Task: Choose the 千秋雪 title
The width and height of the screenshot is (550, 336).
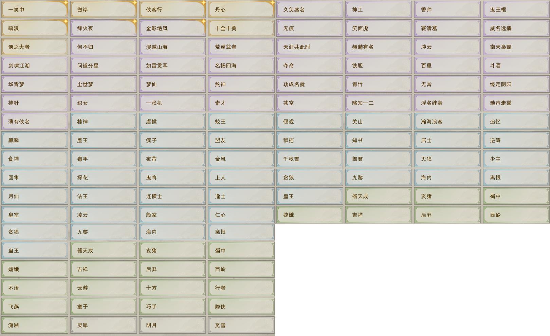Action: click(309, 159)
